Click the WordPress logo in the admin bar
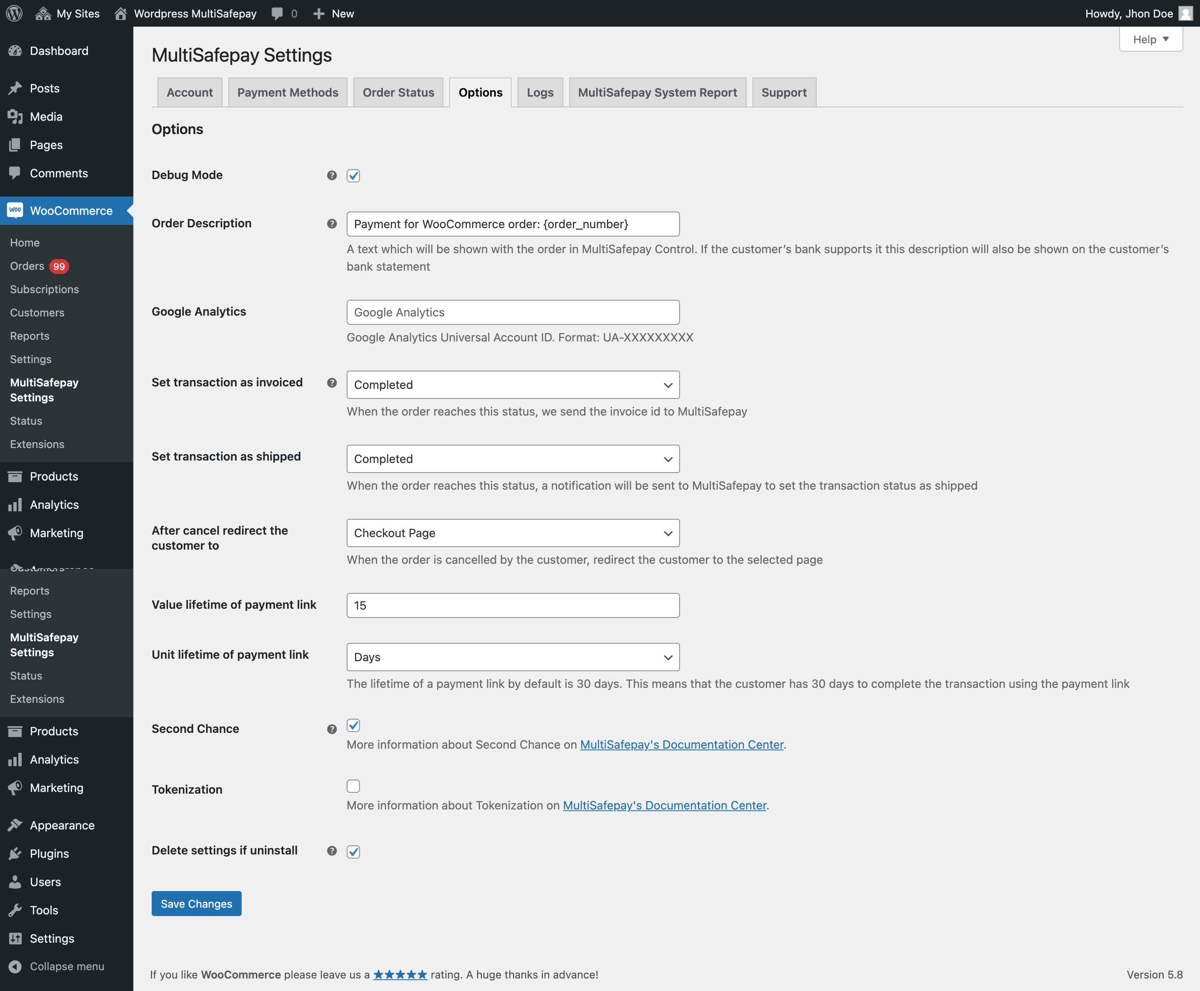 point(14,13)
